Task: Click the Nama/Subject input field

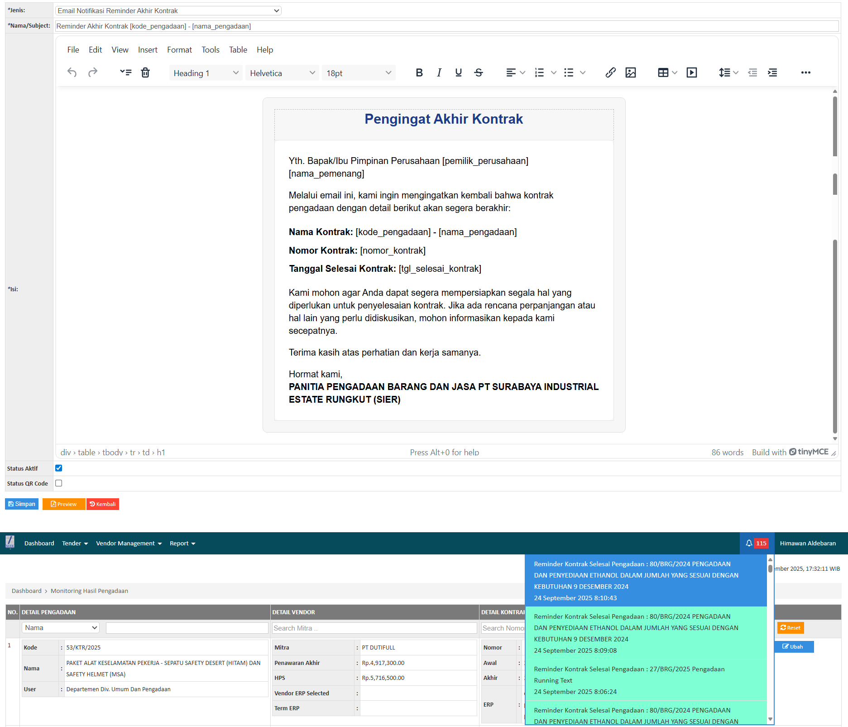Action: [x=446, y=26]
